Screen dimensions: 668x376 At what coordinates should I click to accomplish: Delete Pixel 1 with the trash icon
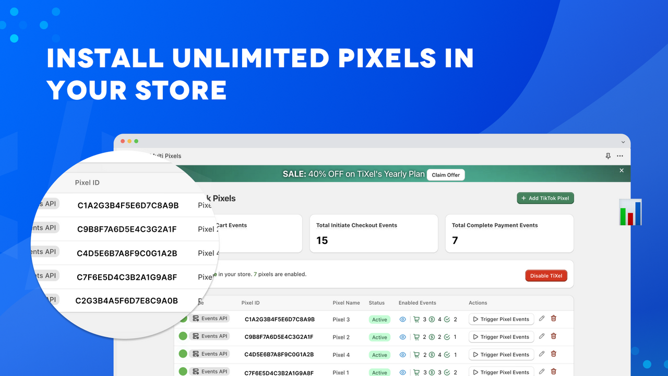tap(554, 371)
